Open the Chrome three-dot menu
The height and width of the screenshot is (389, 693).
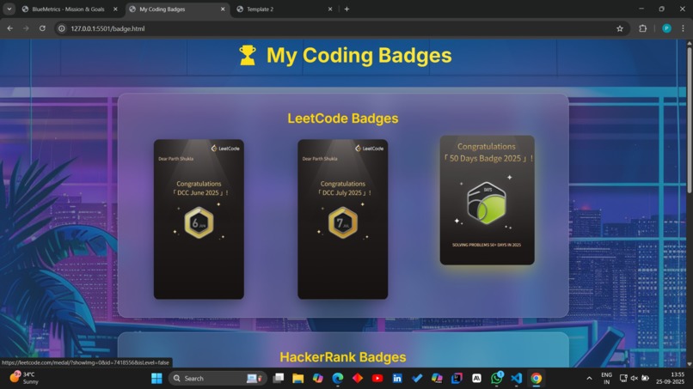(x=684, y=28)
